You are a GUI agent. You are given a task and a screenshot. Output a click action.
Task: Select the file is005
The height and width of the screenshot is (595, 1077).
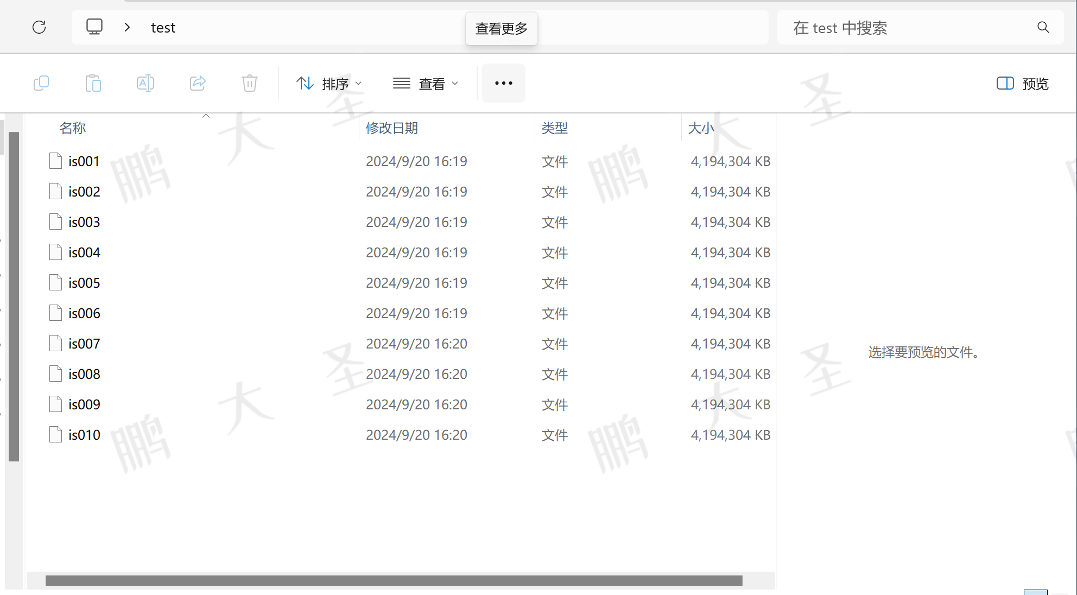[x=84, y=283]
